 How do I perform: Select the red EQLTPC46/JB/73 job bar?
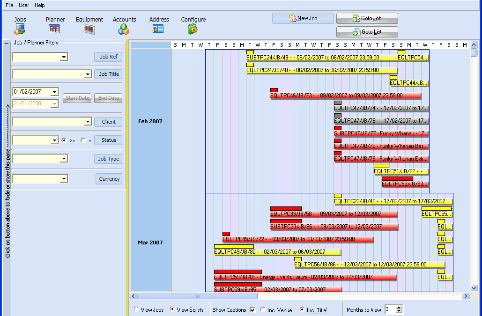(x=345, y=96)
